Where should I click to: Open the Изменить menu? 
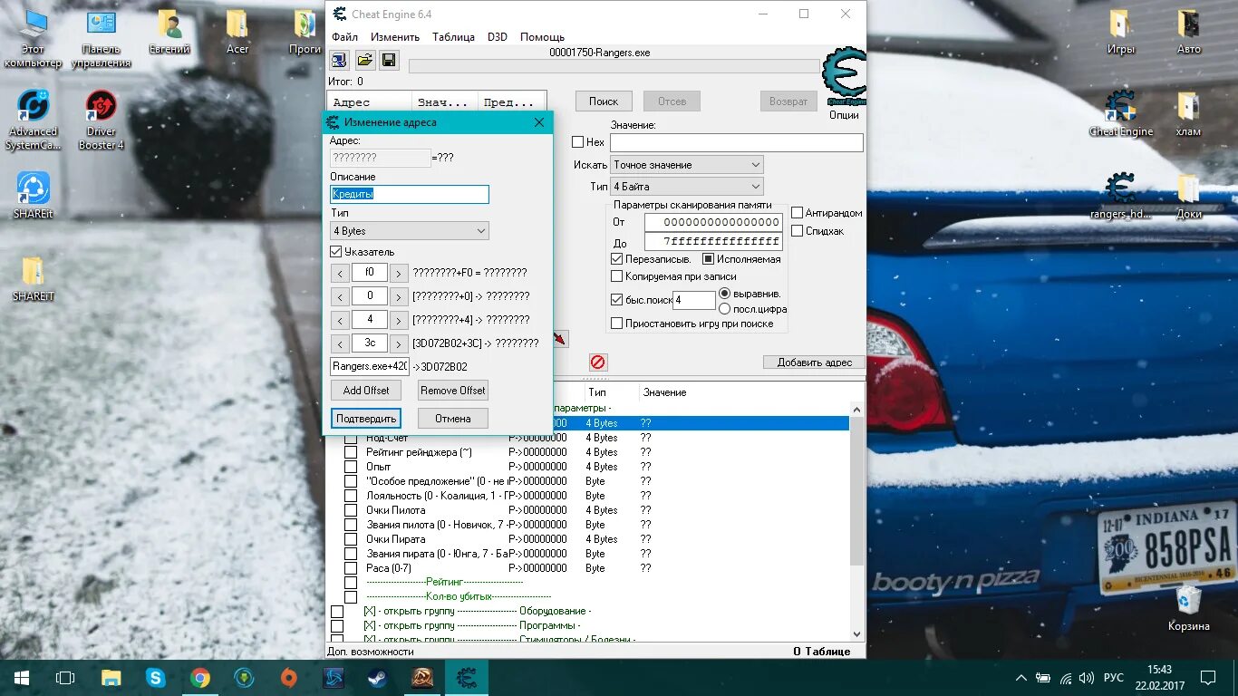(394, 37)
